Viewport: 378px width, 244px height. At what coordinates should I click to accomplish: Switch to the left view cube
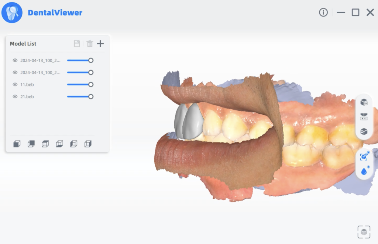coord(74,144)
